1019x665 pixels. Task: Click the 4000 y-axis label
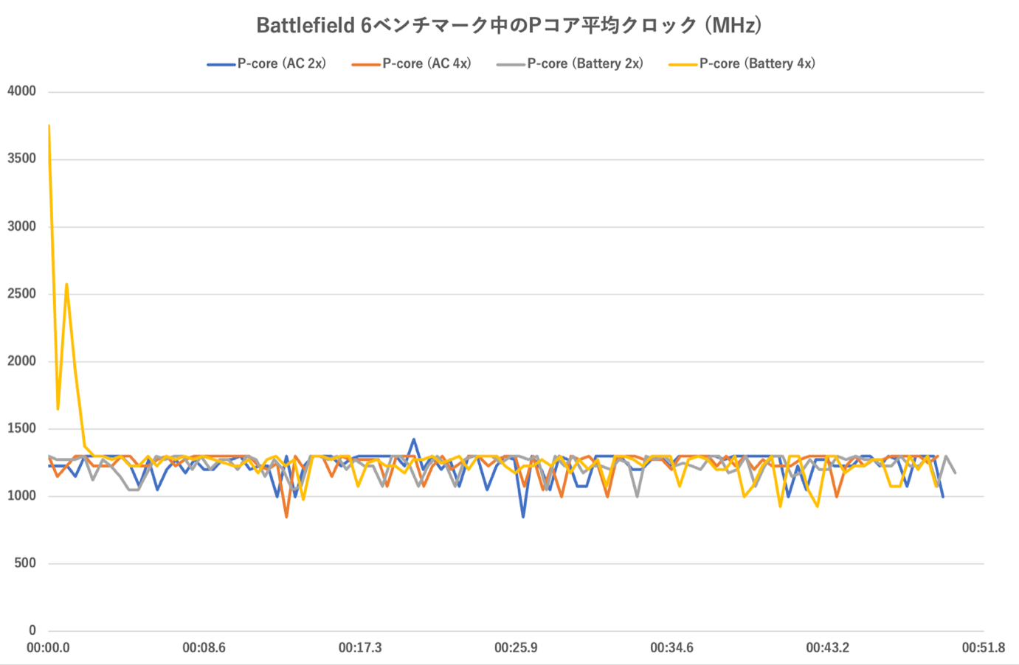[21, 91]
